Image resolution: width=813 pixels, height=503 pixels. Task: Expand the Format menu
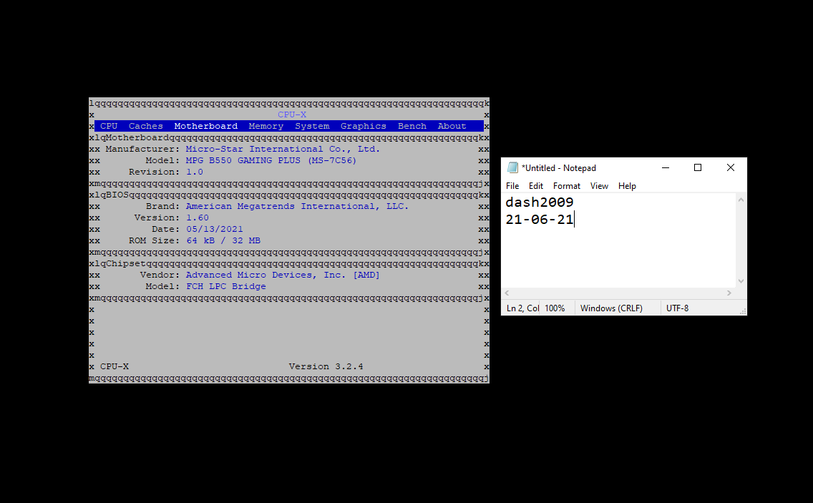point(567,186)
